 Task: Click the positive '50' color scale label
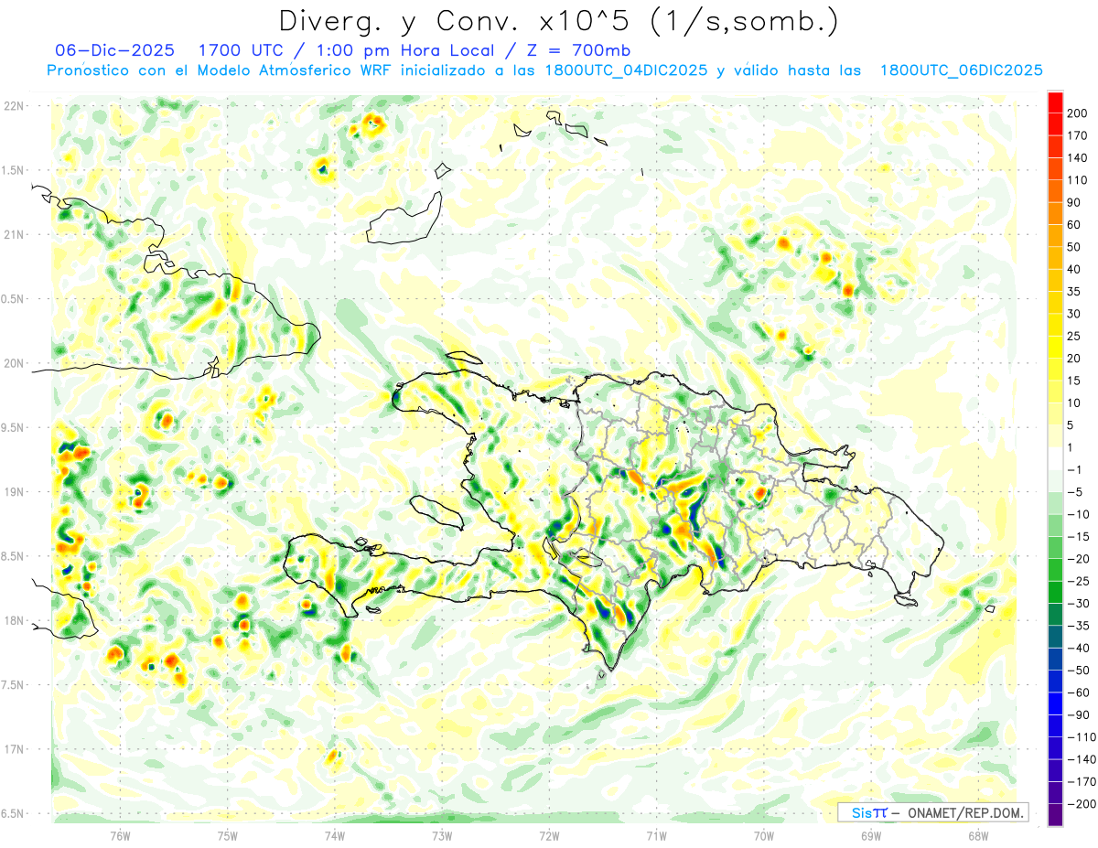1074,247
